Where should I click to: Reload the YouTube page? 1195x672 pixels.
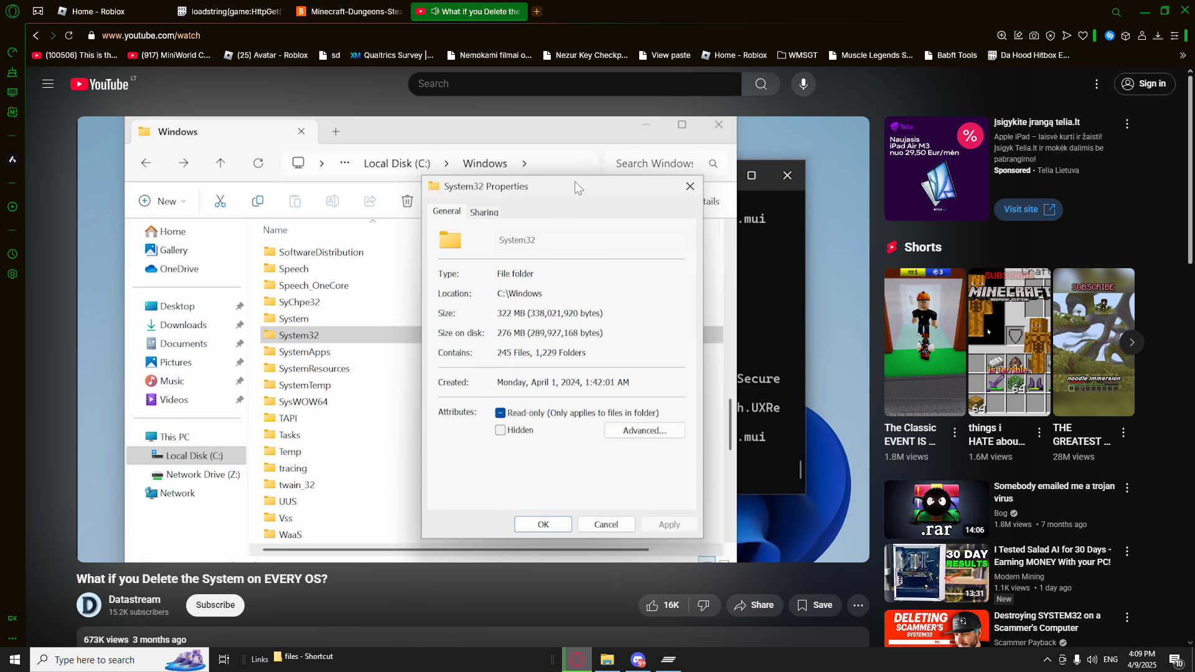[69, 35]
